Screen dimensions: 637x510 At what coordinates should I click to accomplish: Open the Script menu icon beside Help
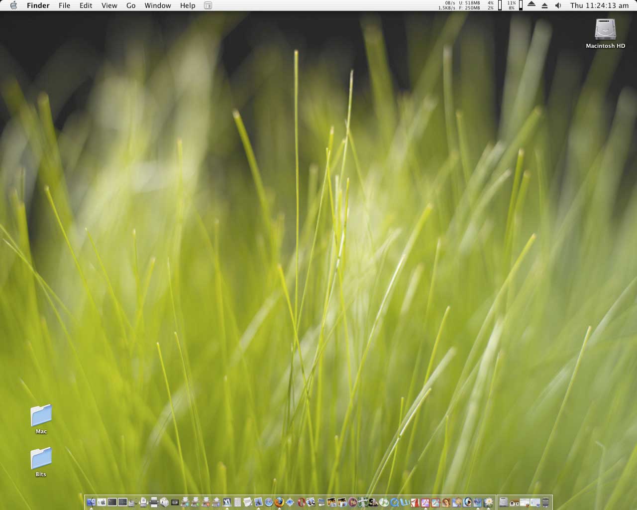click(208, 5)
